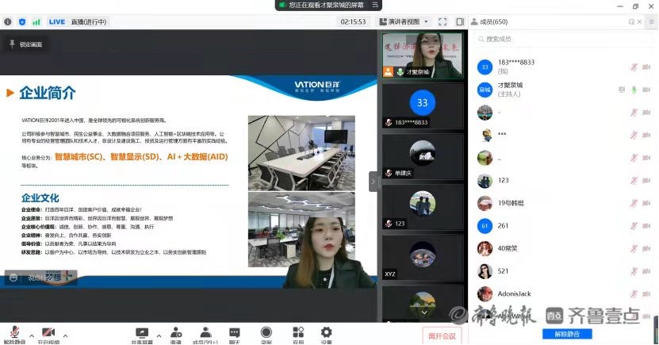The height and width of the screenshot is (345, 659).
Task: Click the network signal strength icon
Action: (x=36, y=21)
